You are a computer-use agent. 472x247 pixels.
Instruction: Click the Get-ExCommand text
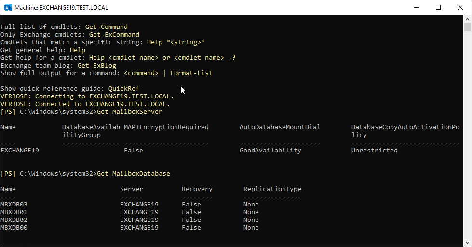click(x=114, y=35)
